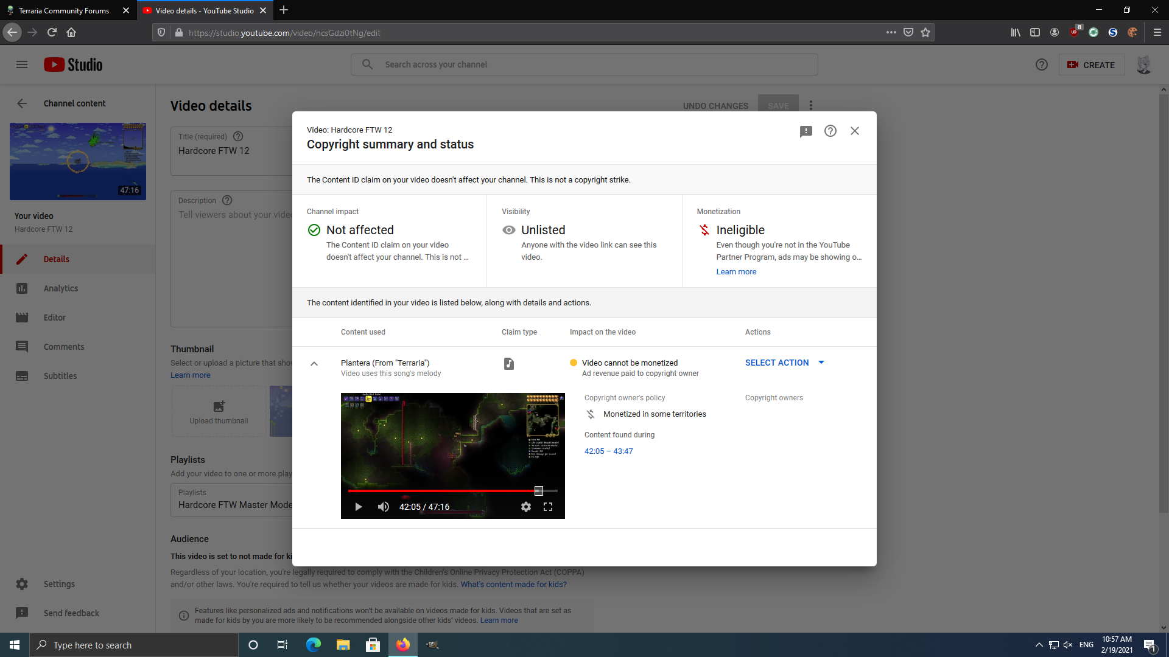The image size is (1169, 657).
Task: Click the Unlisted visibility eye icon
Action: [509, 230]
